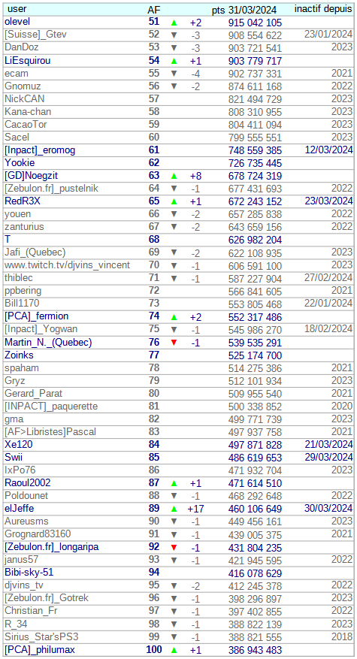The height and width of the screenshot is (659, 357).
Task: Click the points value 386 943 483
Action: coord(255,650)
